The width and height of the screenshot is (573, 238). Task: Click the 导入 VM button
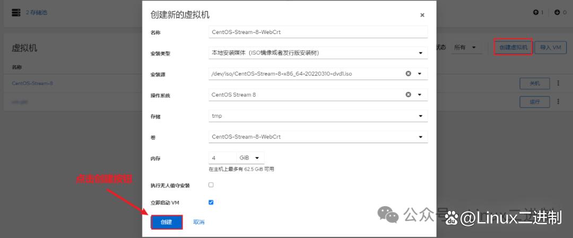point(550,48)
